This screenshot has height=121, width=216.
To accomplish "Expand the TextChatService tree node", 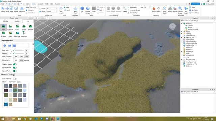I will point(182,60).
